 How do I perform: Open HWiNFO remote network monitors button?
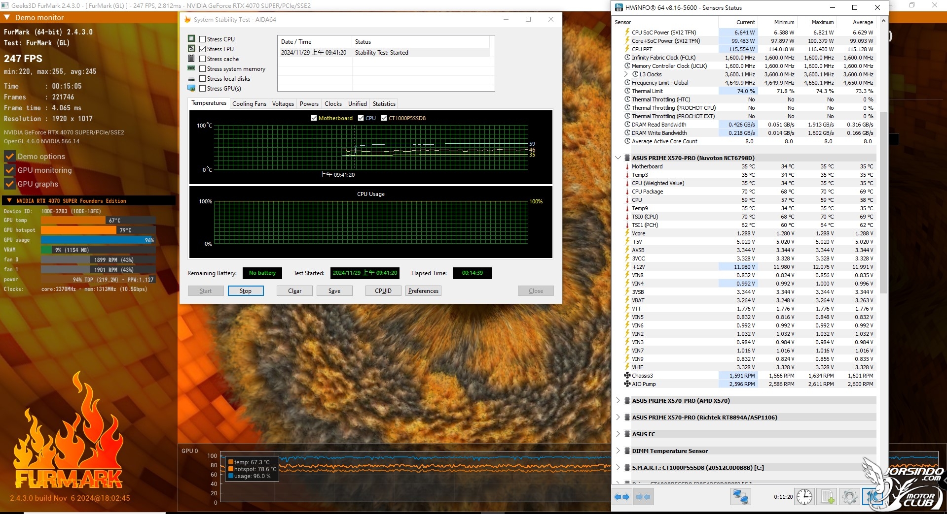click(x=740, y=497)
